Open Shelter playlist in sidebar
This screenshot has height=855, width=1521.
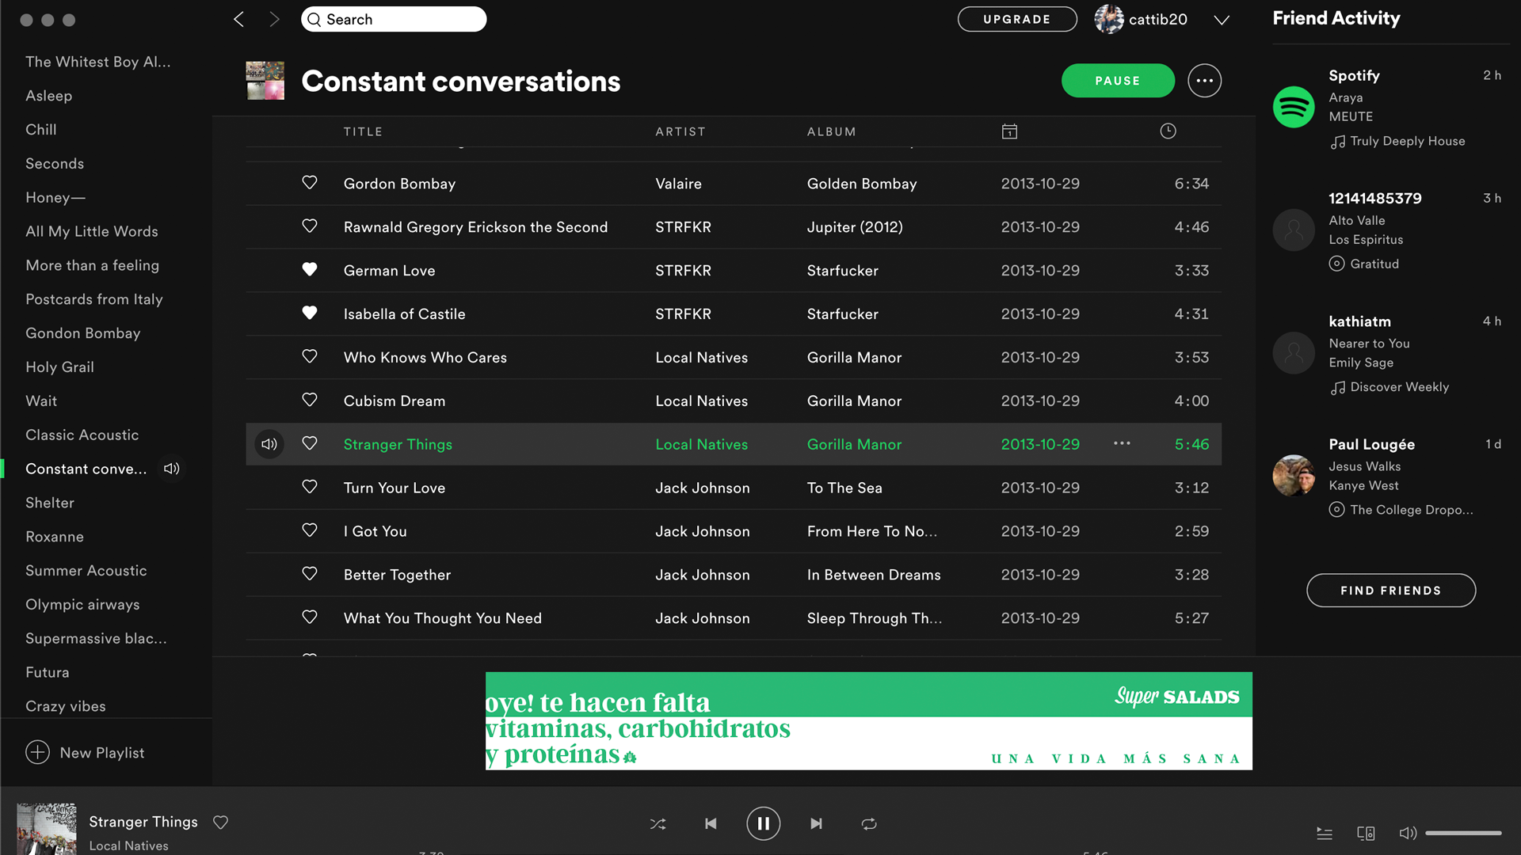pos(50,503)
